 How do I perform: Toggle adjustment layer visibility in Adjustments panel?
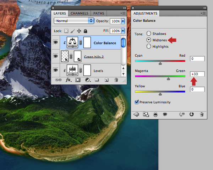(x=165, y=114)
